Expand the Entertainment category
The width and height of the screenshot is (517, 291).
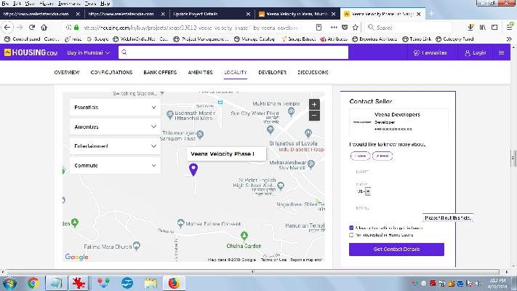tap(115, 146)
